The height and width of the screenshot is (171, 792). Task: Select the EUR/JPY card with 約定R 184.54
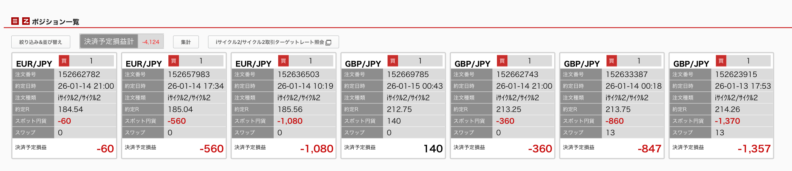[x=64, y=106]
